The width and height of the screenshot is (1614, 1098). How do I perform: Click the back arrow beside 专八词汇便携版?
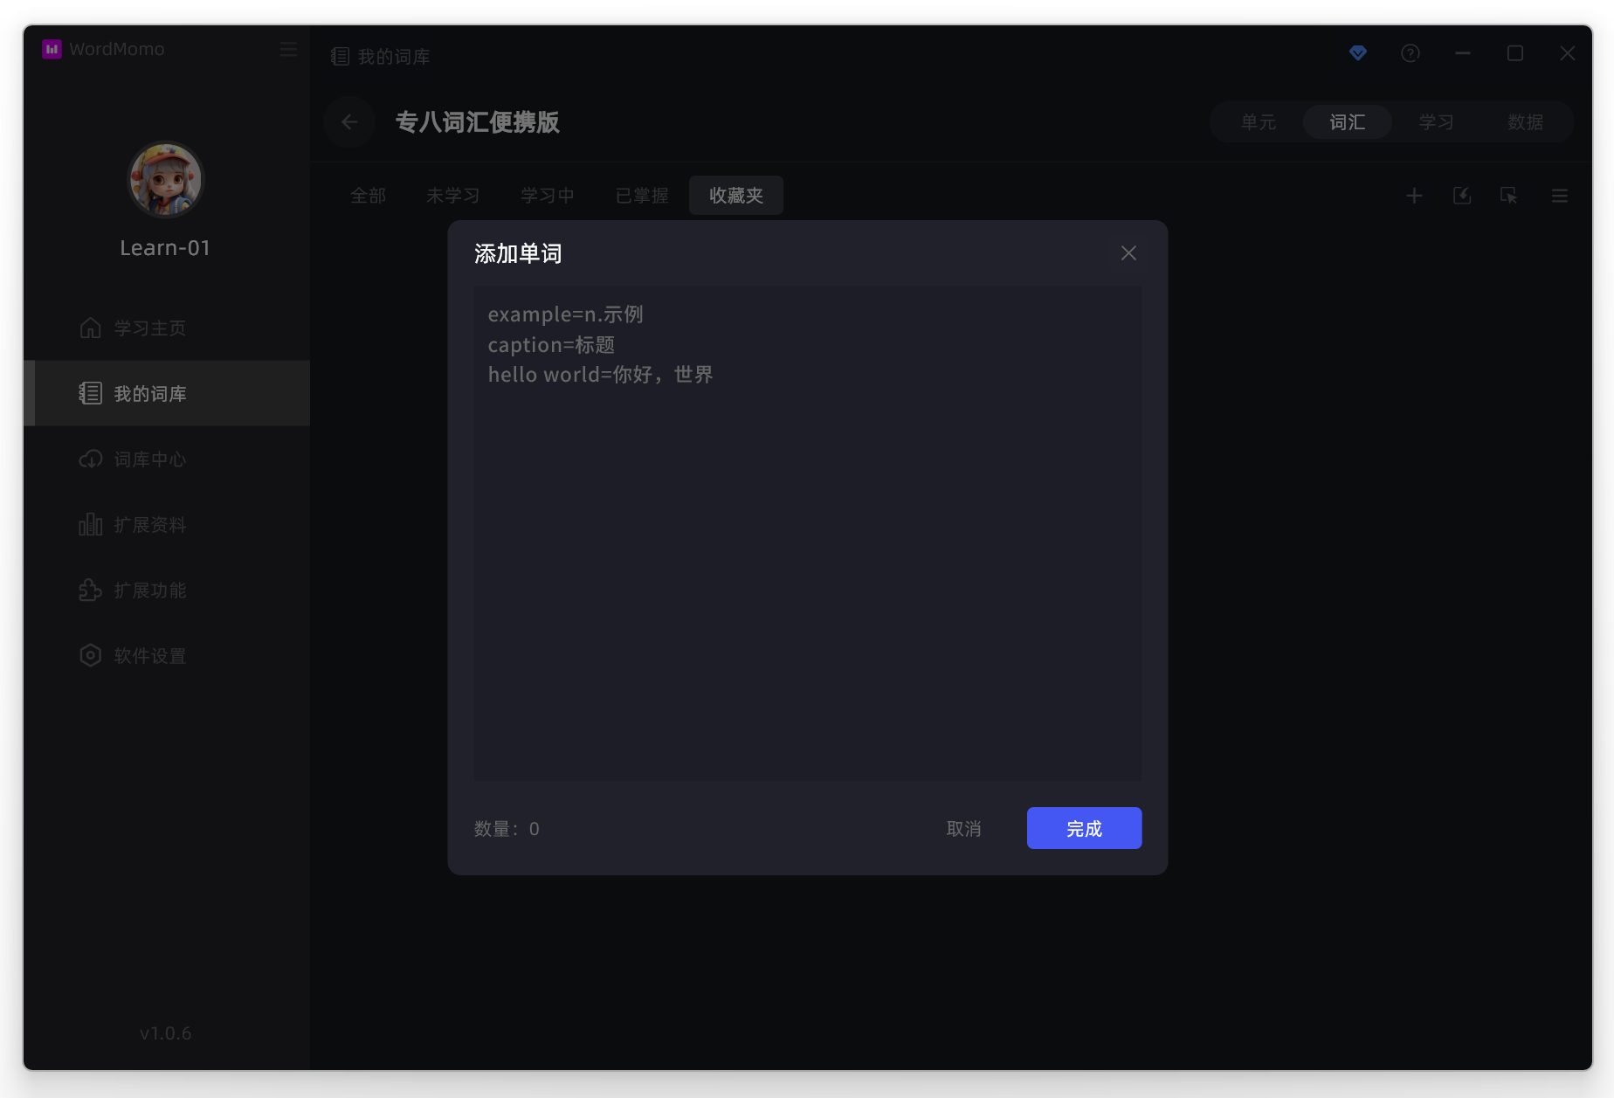pos(349,122)
